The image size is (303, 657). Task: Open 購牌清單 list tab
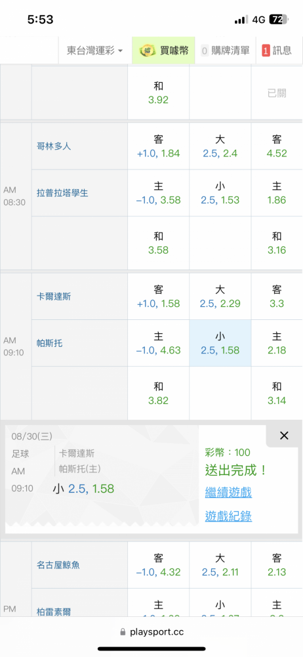225,51
